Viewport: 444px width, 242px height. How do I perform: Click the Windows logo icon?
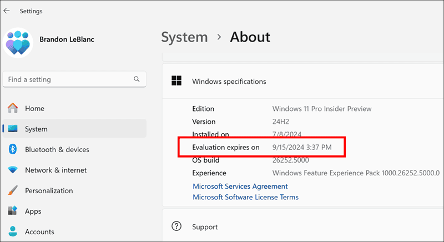(176, 80)
